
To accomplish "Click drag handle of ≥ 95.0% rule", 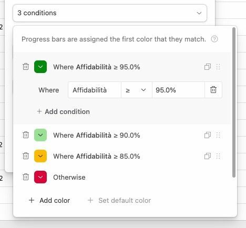I will [x=218, y=67].
